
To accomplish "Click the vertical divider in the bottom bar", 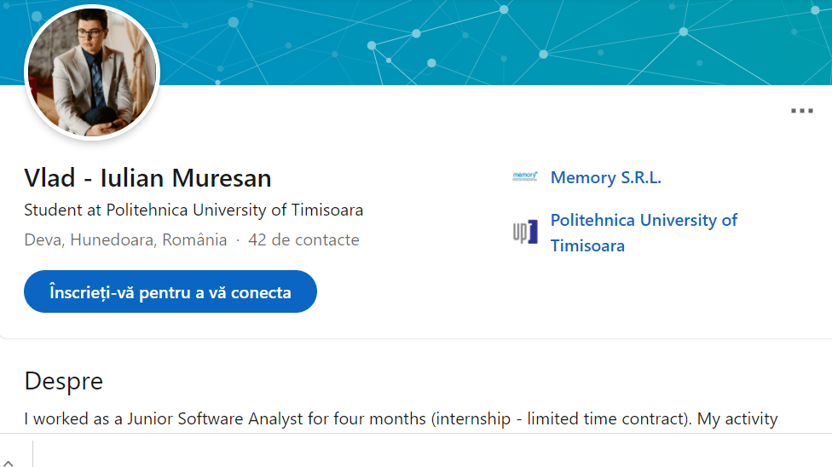I will [32, 453].
